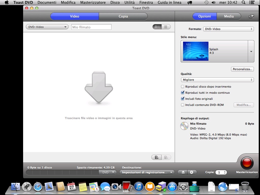Open Trash in the Dock
Image resolution: width=260 pixels, height=195 pixels.
[x=245, y=187]
